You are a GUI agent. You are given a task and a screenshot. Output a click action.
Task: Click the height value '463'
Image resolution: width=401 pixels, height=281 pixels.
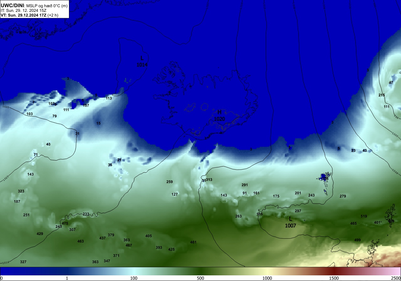(81, 241)
